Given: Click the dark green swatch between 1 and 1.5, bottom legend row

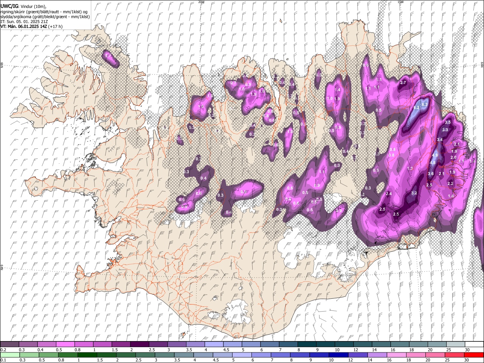Looking at the screenshot, I should pyautogui.click(x=88, y=355).
